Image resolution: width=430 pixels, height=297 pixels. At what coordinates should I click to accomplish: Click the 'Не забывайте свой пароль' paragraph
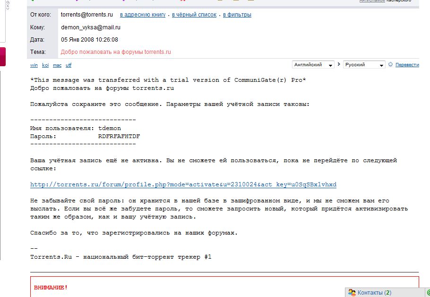click(219, 209)
